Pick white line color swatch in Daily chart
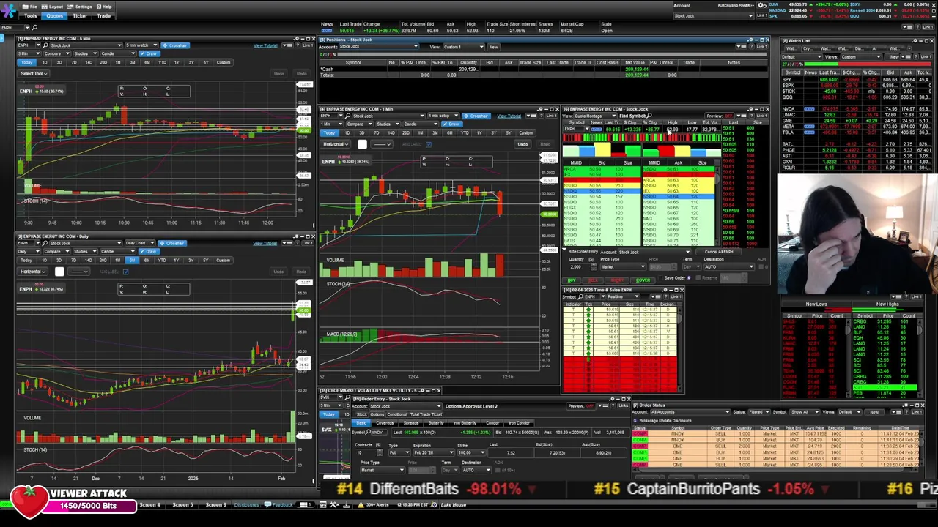This screenshot has height=527, width=938. tap(59, 272)
